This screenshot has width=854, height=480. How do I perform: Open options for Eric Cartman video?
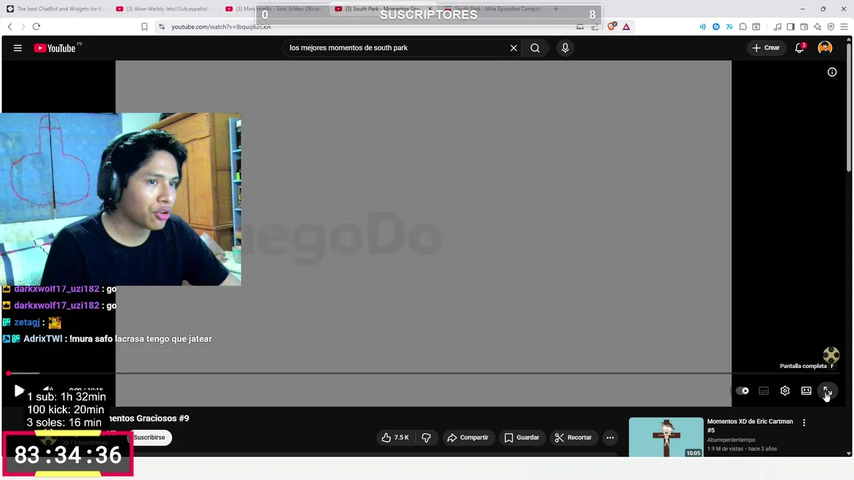[x=804, y=423]
